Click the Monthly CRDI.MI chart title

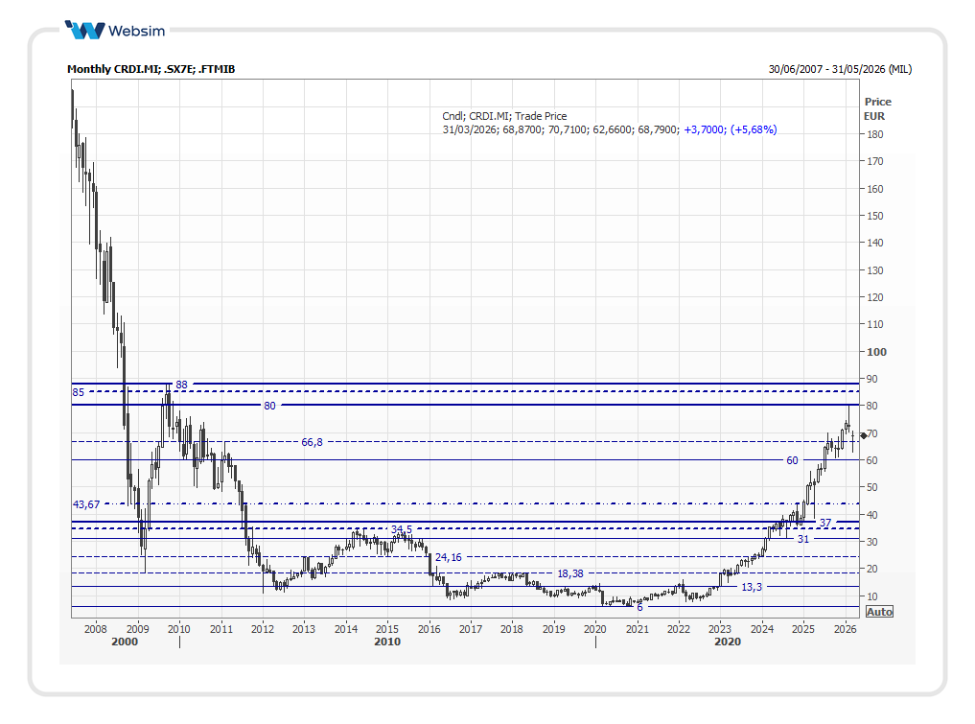pyautogui.click(x=151, y=69)
